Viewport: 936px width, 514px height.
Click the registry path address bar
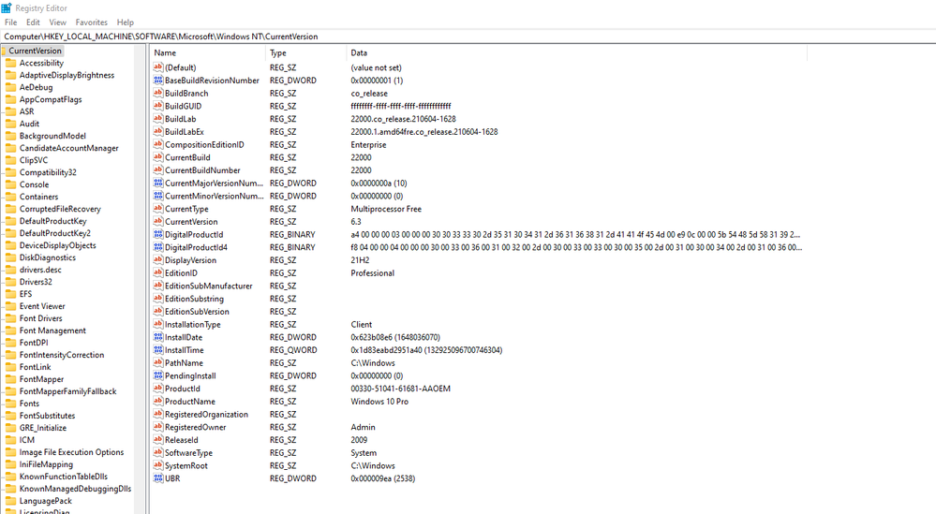(x=468, y=37)
